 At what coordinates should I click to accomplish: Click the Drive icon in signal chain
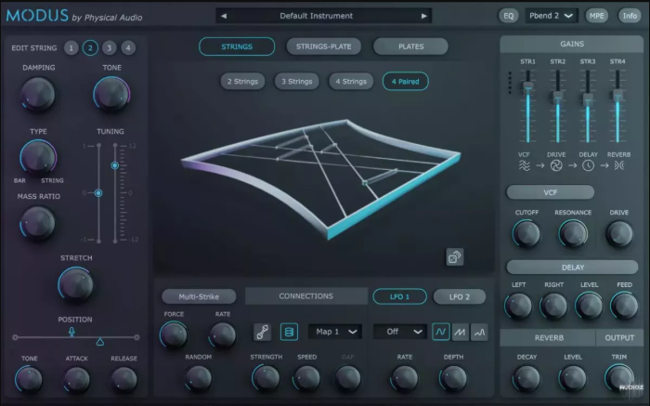557,165
